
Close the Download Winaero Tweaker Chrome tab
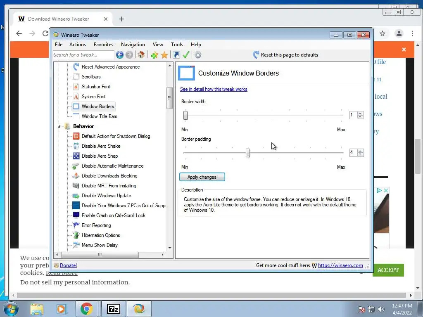[106, 19]
